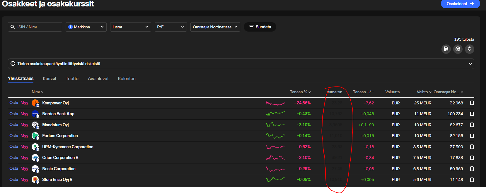Click the Suodata filter button
This screenshot has height=193, width=486.
260,27
